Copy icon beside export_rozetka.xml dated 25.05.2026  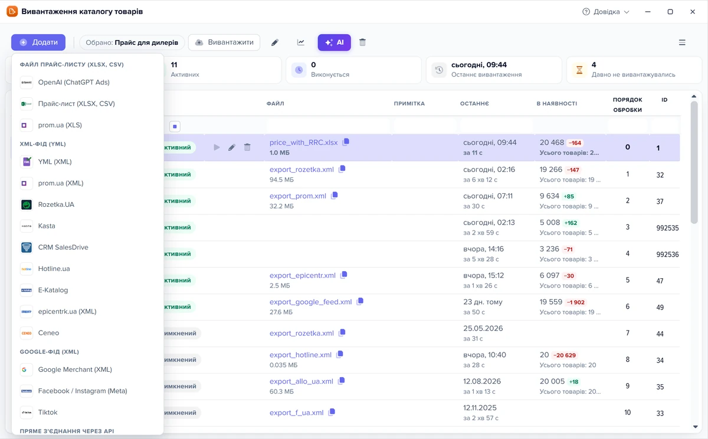(x=342, y=333)
